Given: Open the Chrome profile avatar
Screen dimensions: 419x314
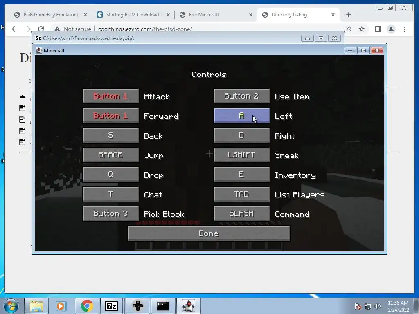Looking at the screenshot, I should (391, 29).
